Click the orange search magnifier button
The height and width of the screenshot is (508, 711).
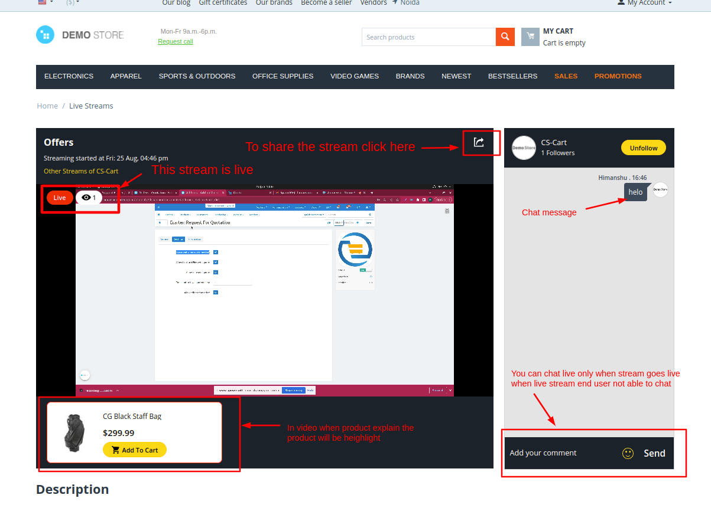click(504, 37)
